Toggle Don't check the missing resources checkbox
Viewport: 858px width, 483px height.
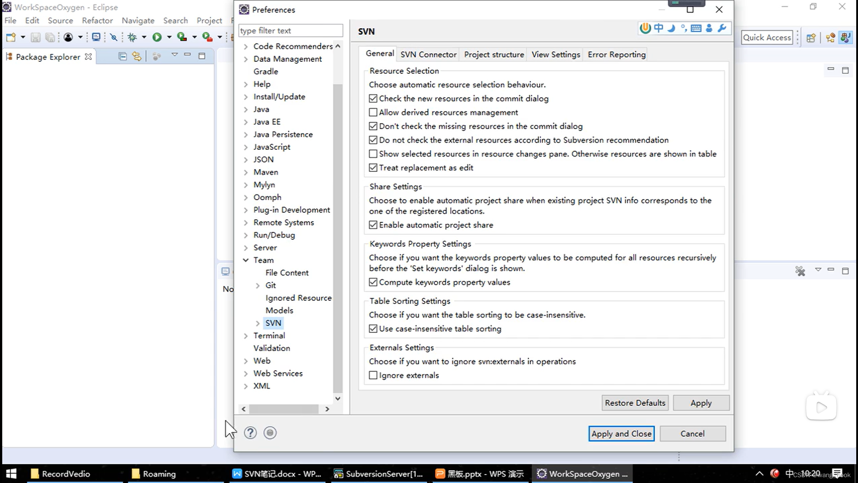tap(373, 126)
